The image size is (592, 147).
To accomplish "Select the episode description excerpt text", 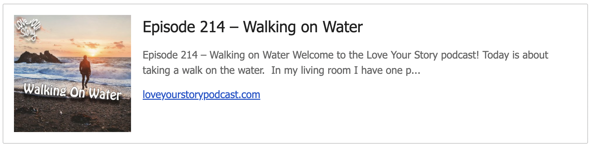I will [345, 63].
